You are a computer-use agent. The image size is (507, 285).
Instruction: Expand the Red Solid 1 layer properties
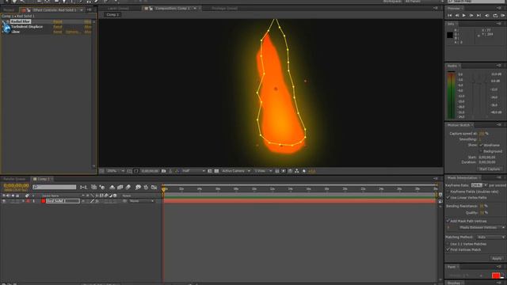click(23, 201)
